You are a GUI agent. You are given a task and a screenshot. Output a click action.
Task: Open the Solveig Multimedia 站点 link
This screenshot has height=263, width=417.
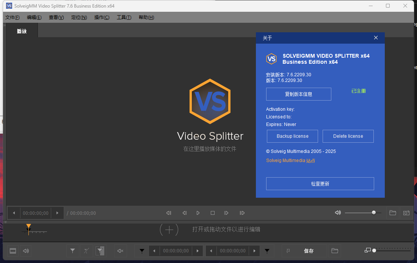click(x=290, y=161)
